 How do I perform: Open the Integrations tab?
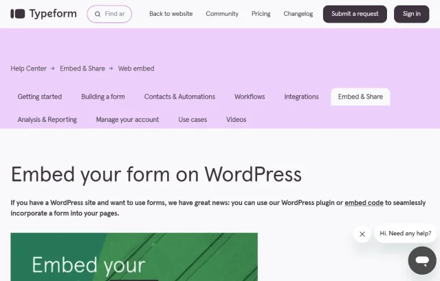pos(301,97)
